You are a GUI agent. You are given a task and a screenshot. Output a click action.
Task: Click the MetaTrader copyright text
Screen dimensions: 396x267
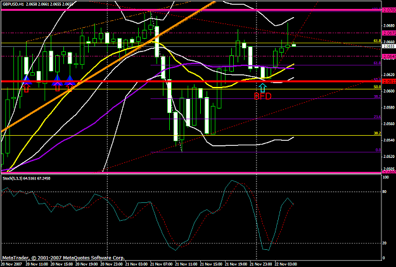tap(63, 258)
